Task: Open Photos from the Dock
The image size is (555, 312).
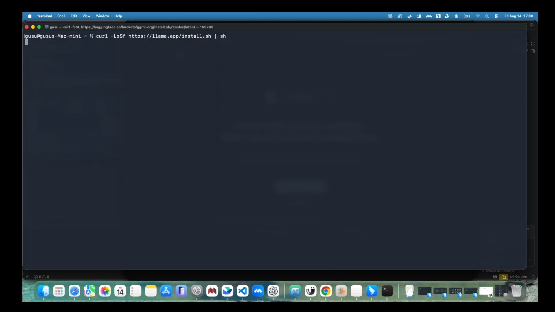Action: (x=105, y=291)
